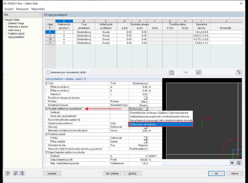
Task: Click Konstrukční prvek value Deska
Action: 138,105
